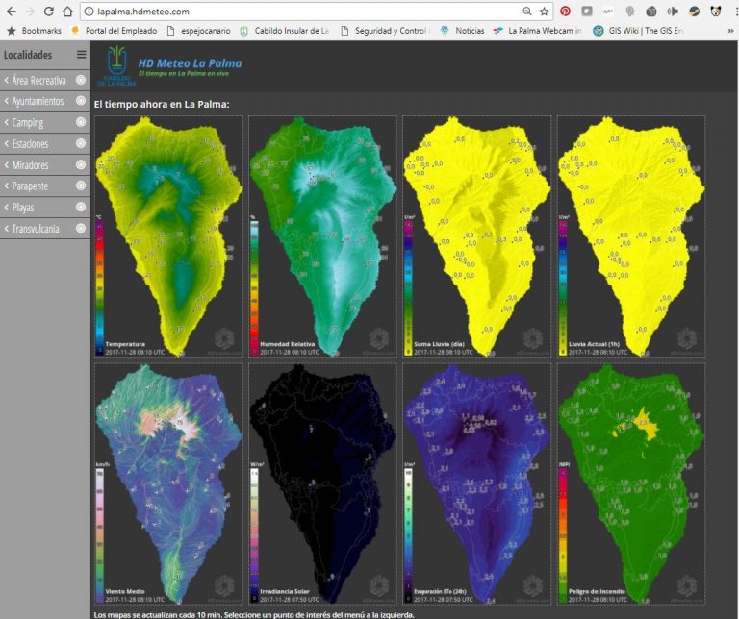
Task: Toggle the radio button for Playas
Action: pos(81,208)
